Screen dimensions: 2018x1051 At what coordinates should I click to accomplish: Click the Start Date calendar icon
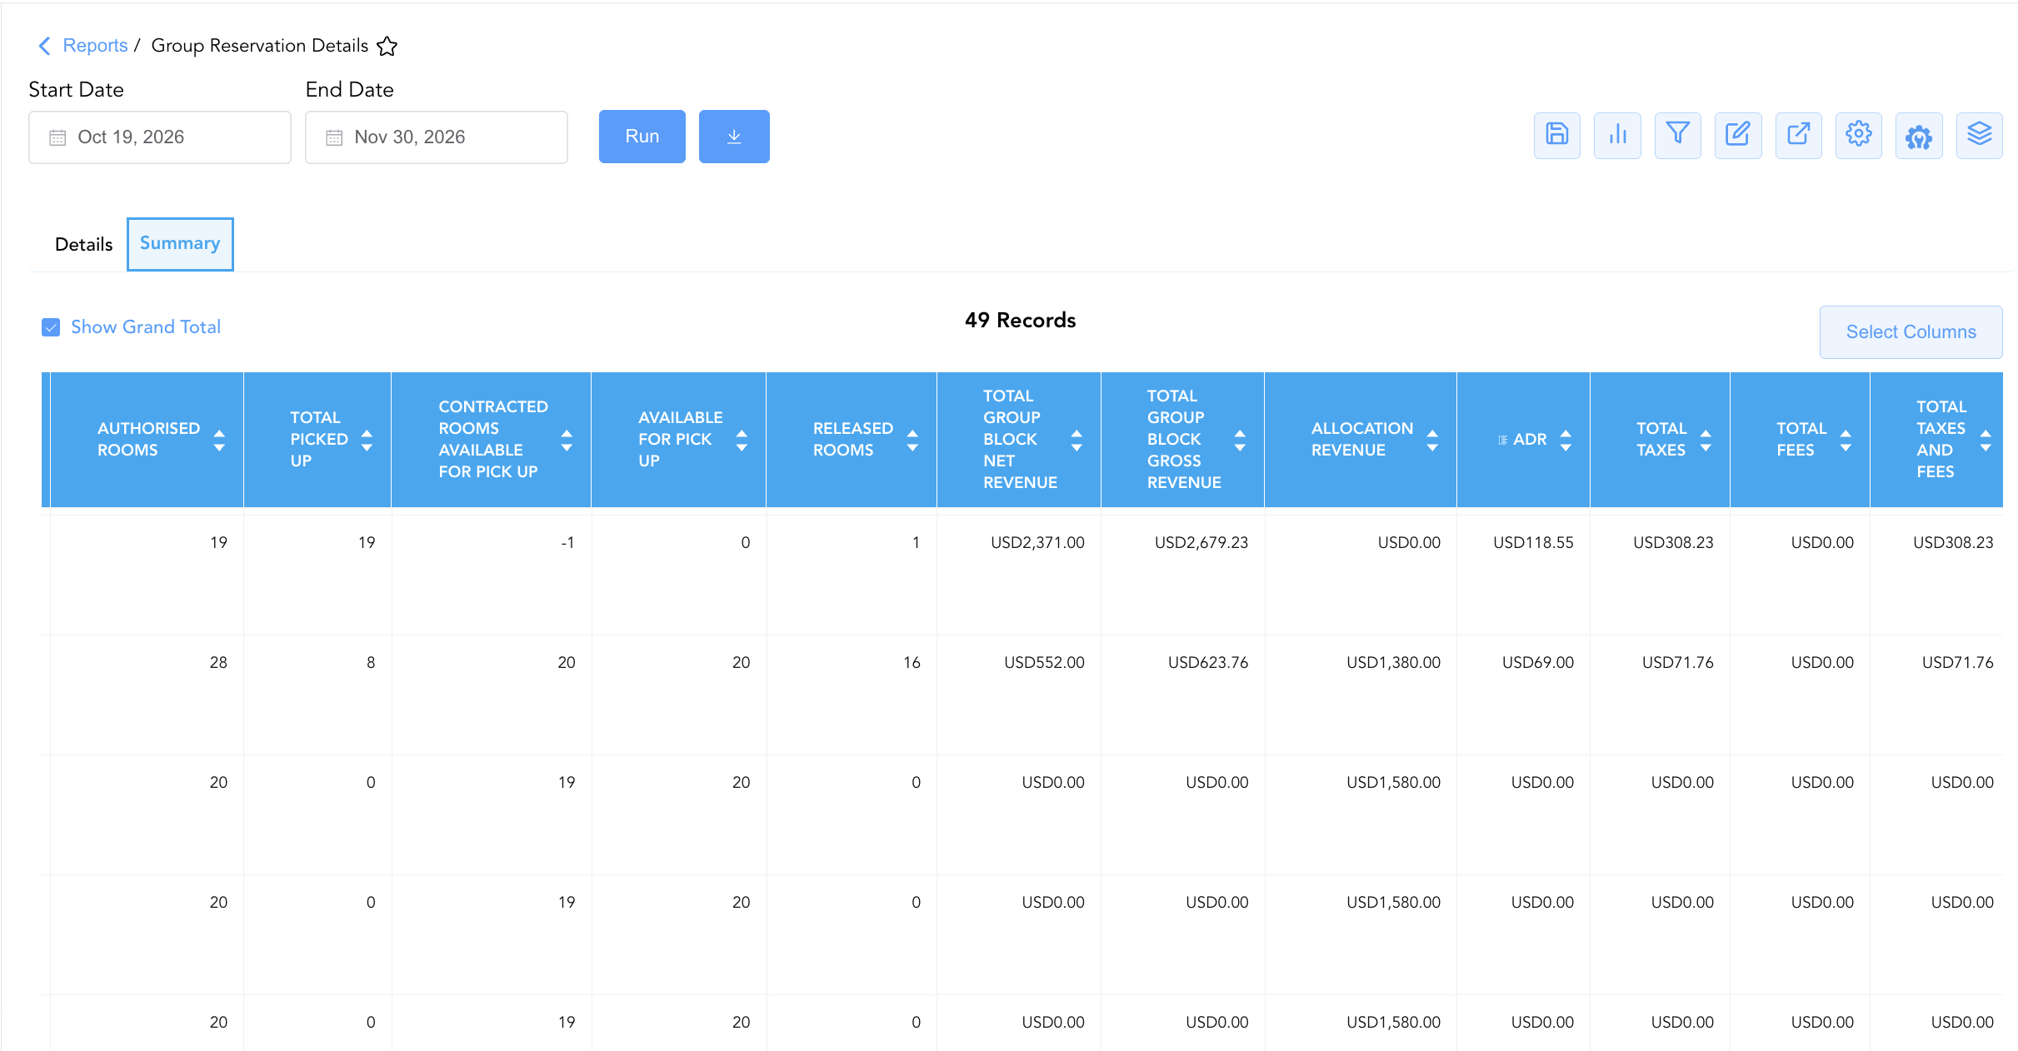point(57,137)
